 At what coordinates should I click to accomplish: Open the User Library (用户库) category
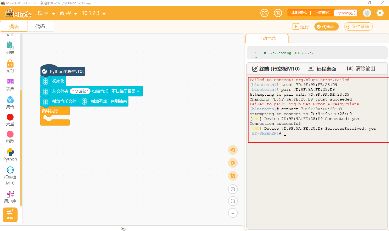point(10,197)
